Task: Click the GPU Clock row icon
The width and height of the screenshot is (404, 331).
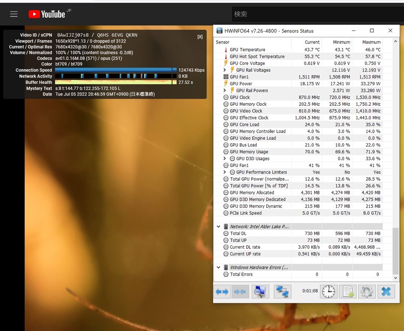Action: (x=226, y=97)
